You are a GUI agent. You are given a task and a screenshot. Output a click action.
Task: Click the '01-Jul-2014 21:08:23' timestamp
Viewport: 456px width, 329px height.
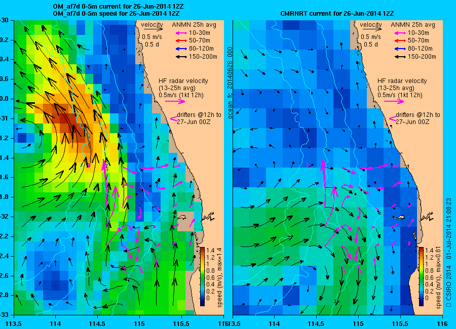coord(449,228)
